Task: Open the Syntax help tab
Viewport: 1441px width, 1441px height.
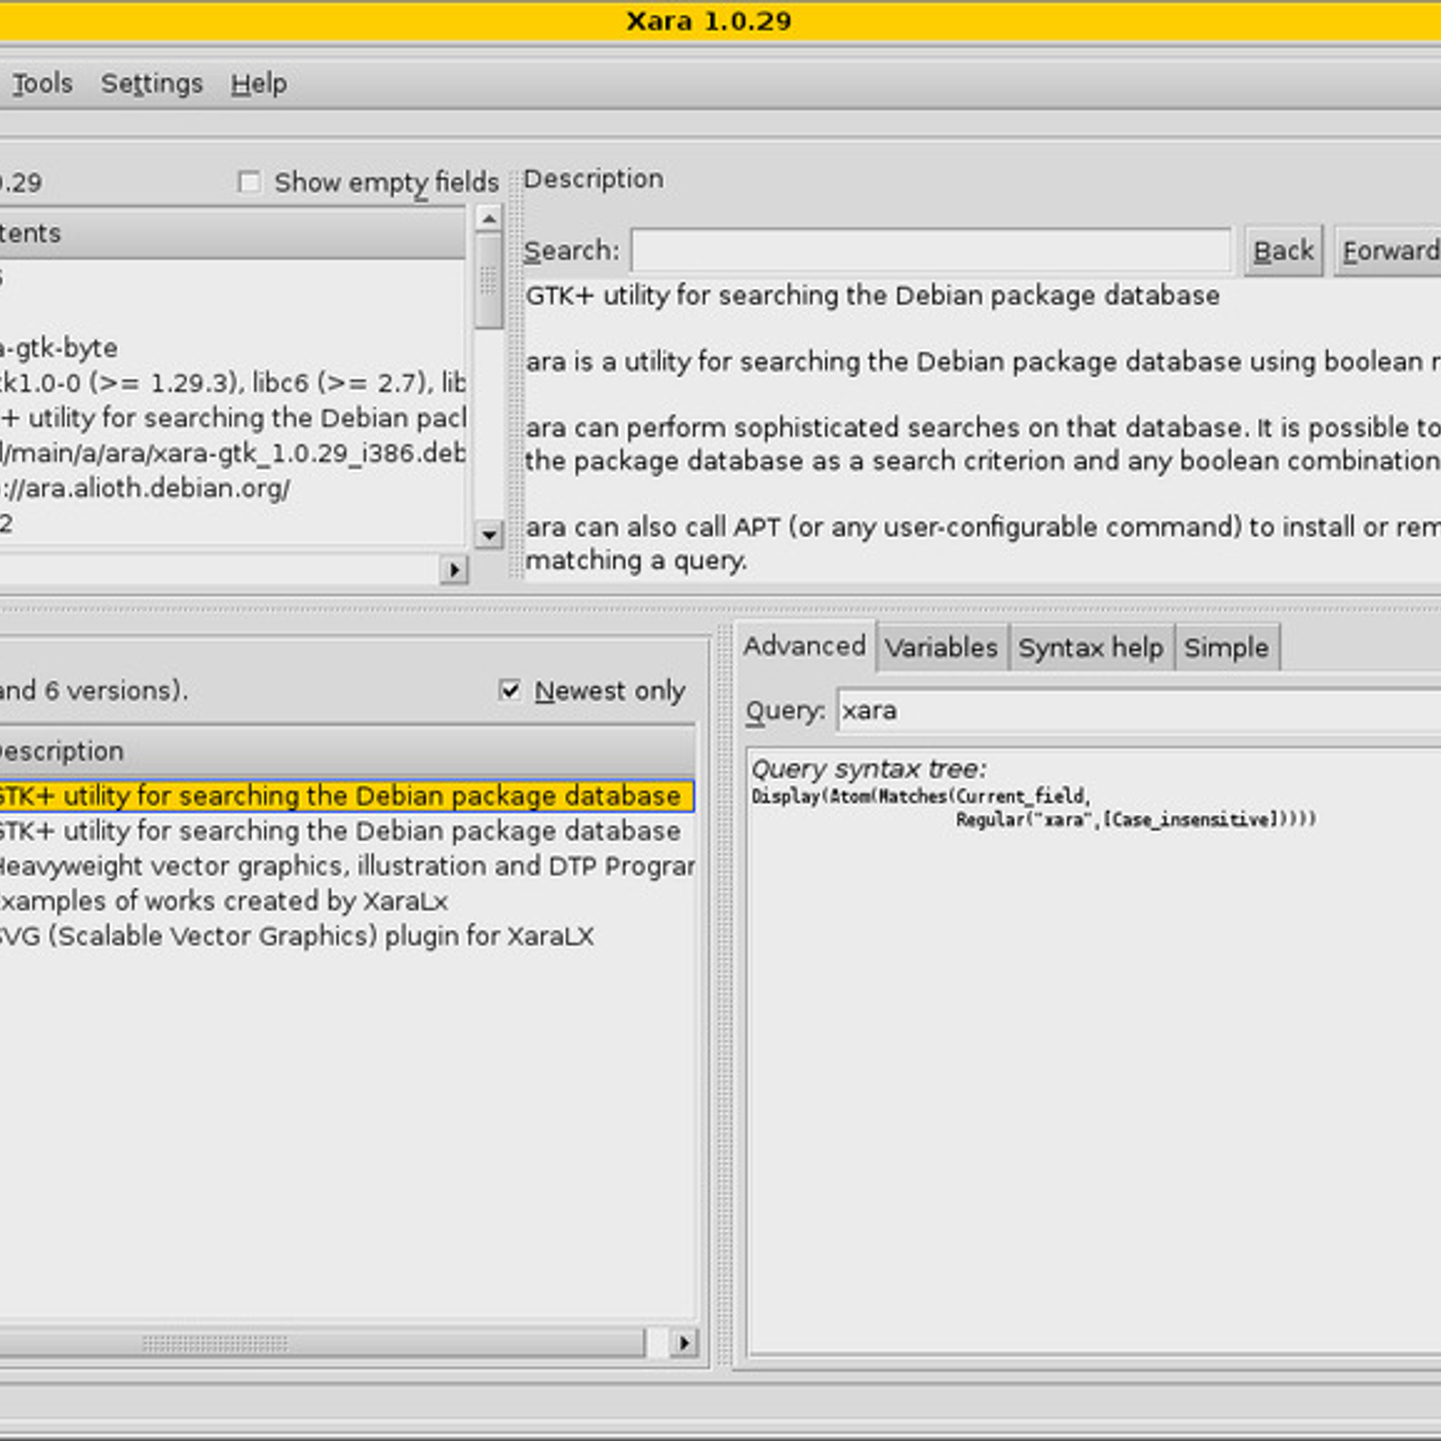Action: pyautogui.click(x=1091, y=648)
